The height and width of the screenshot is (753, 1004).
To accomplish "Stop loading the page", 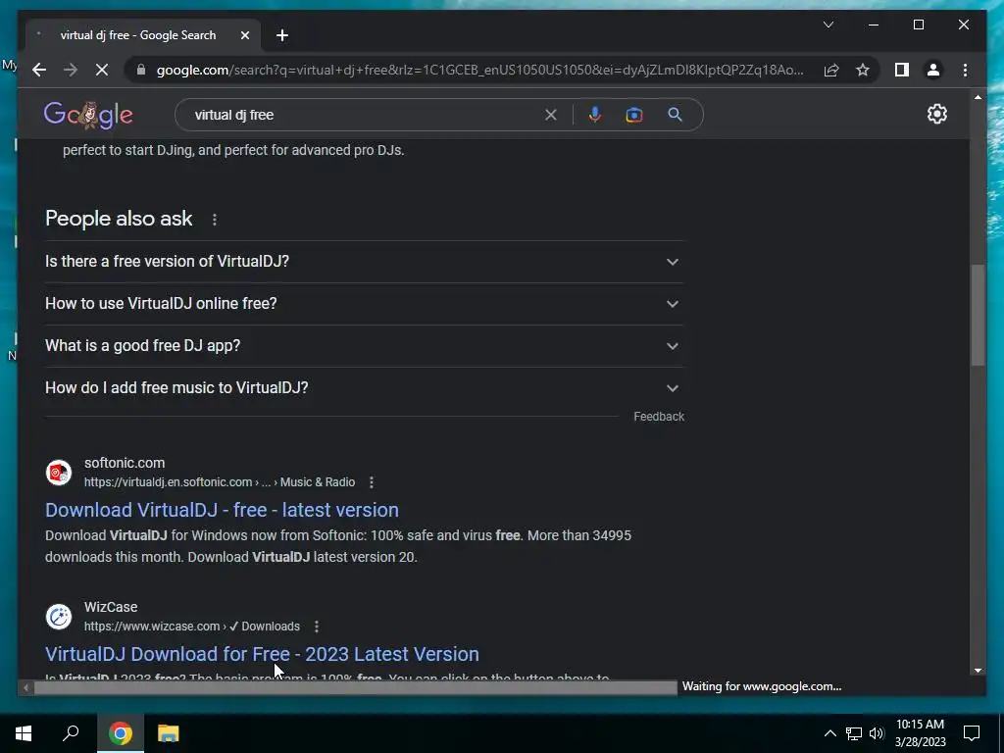I will point(102,70).
